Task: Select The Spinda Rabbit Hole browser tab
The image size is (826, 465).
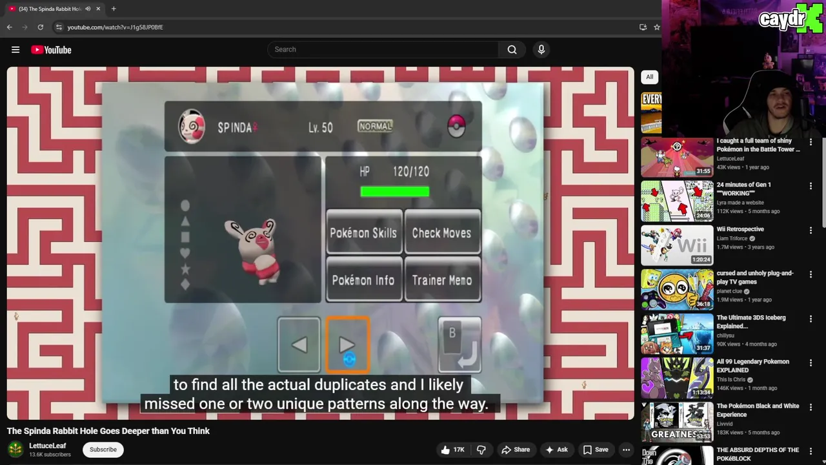Action: pos(54,8)
